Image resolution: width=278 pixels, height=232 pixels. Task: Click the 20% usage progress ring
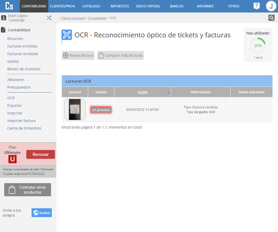pyautogui.click(x=258, y=45)
